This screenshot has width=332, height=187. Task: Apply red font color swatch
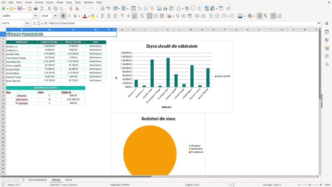[x=85, y=16]
